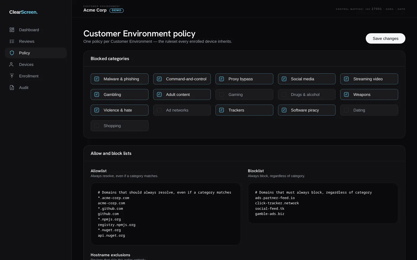This screenshot has height=260, width=417.
Task: Select the Policy sidebar item
Action: point(36,53)
